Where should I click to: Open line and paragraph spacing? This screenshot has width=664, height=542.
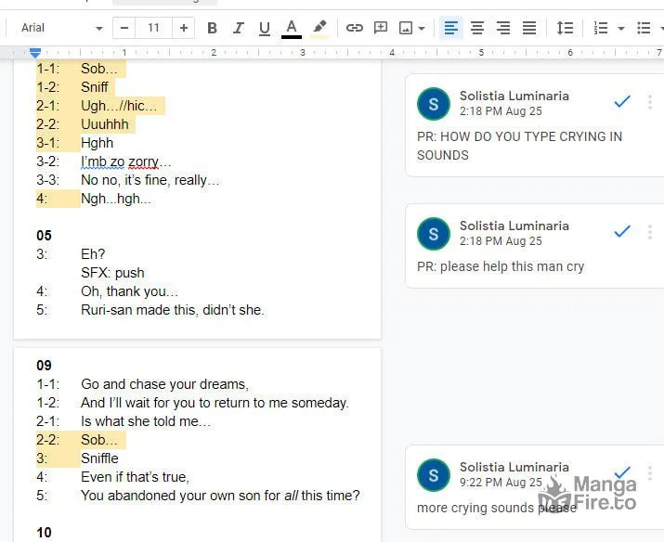pyautogui.click(x=565, y=28)
